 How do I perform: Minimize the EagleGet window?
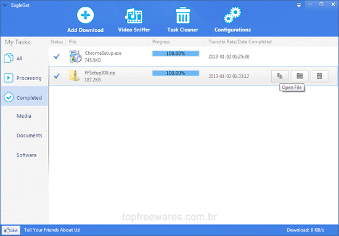[x=310, y=4]
